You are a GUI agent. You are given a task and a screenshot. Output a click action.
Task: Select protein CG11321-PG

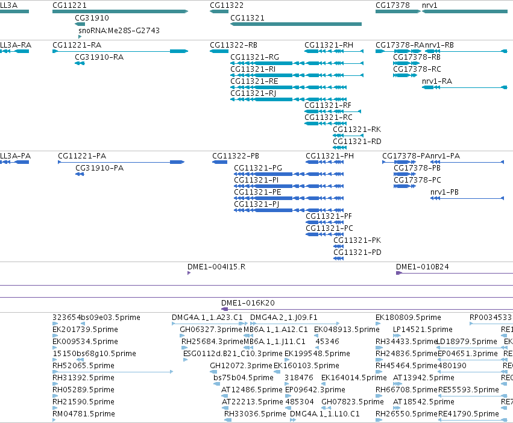coord(258,168)
